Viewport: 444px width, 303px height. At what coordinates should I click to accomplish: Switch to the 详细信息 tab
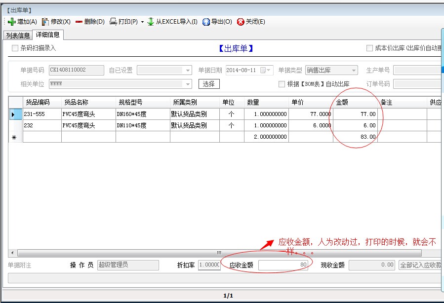pyautogui.click(x=47, y=35)
